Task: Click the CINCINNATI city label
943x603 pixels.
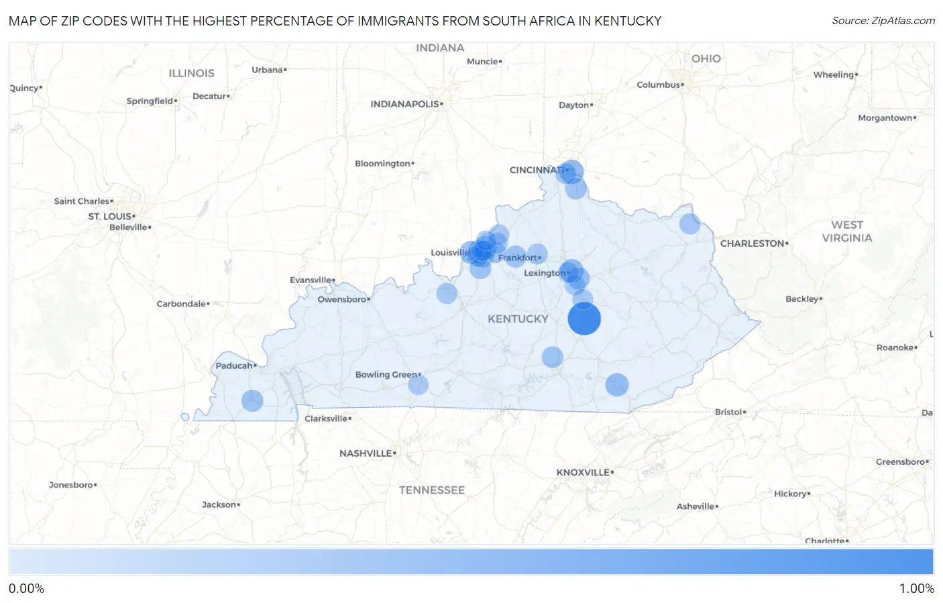Action: click(537, 170)
